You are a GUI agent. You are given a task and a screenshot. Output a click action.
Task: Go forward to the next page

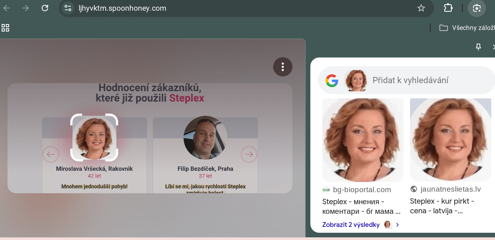tap(26, 8)
